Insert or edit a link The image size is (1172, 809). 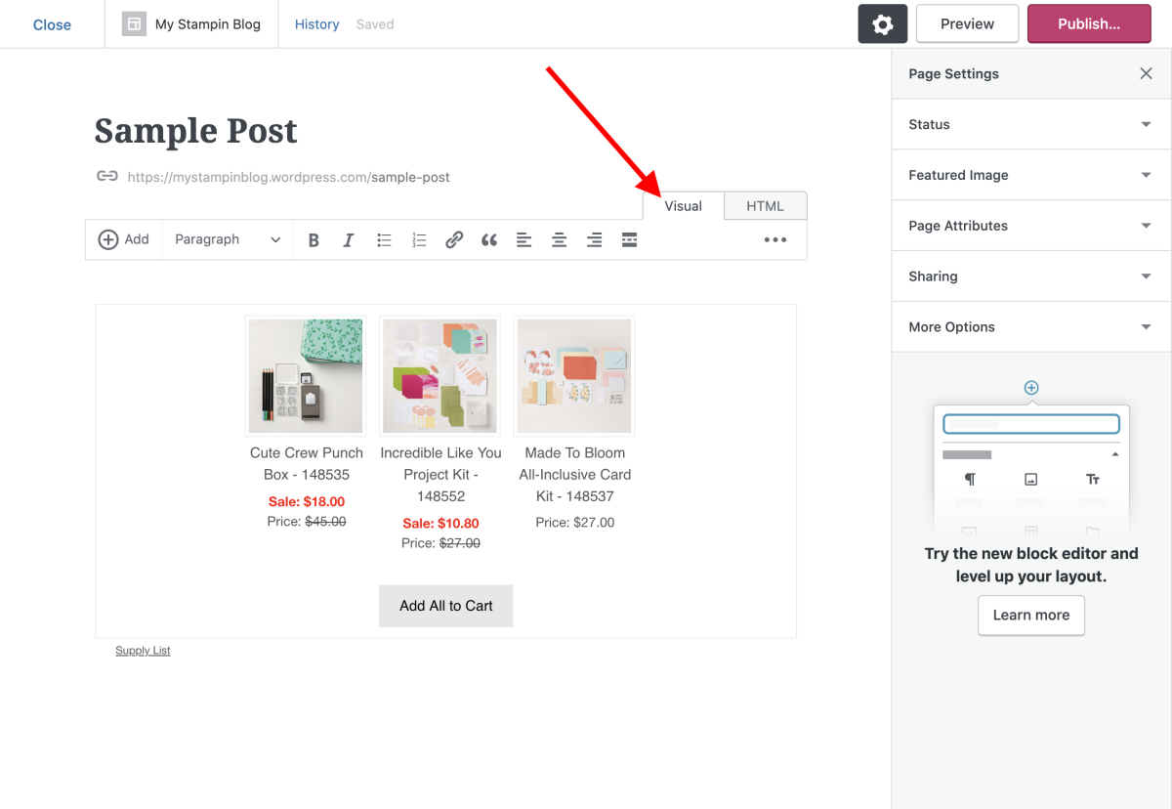pyautogui.click(x=454, y=240)
